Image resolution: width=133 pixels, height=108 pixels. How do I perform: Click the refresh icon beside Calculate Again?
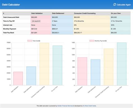pos(114,4)
